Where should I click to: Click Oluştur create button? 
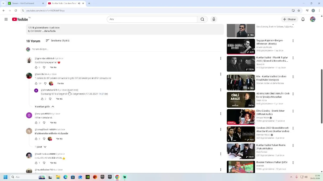(289, 19)
